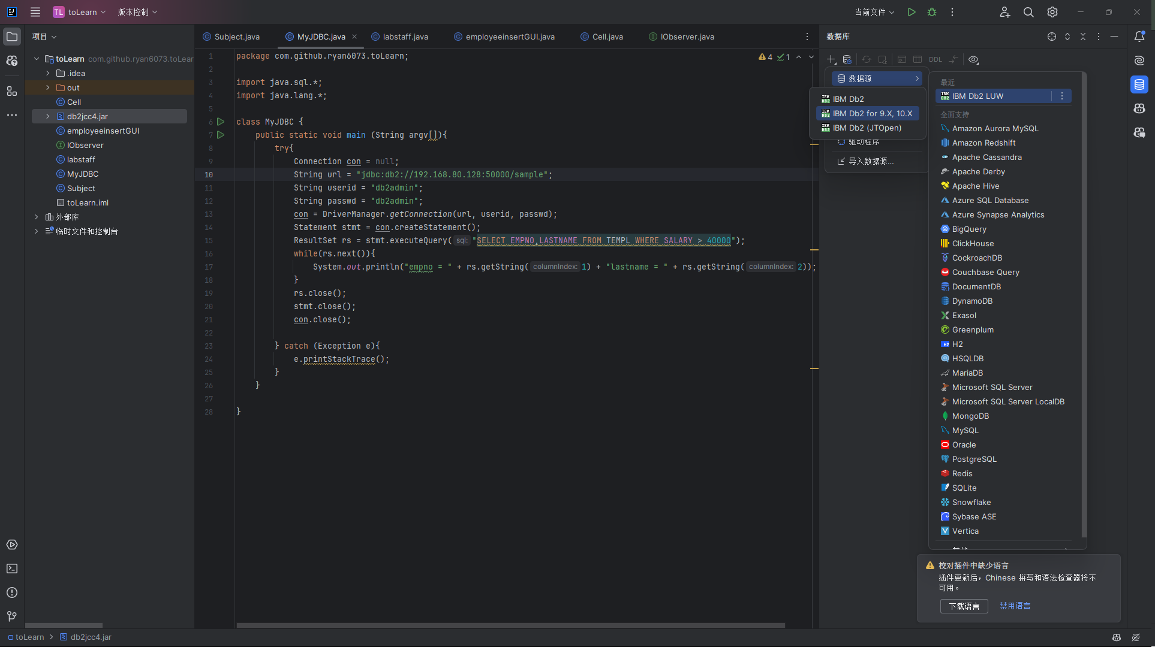Collapse all nodes in Database panel

click(1083, 37)
